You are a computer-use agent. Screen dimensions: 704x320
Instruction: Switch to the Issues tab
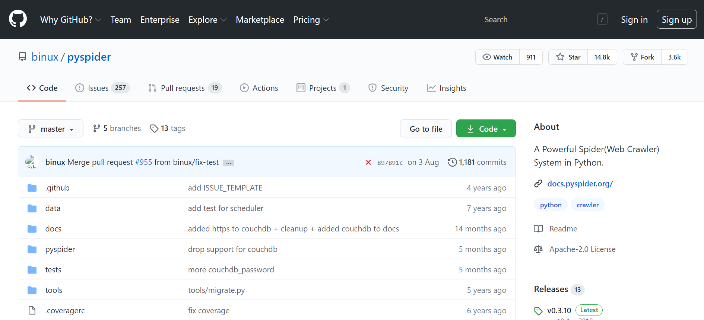(x=102, y=88)
